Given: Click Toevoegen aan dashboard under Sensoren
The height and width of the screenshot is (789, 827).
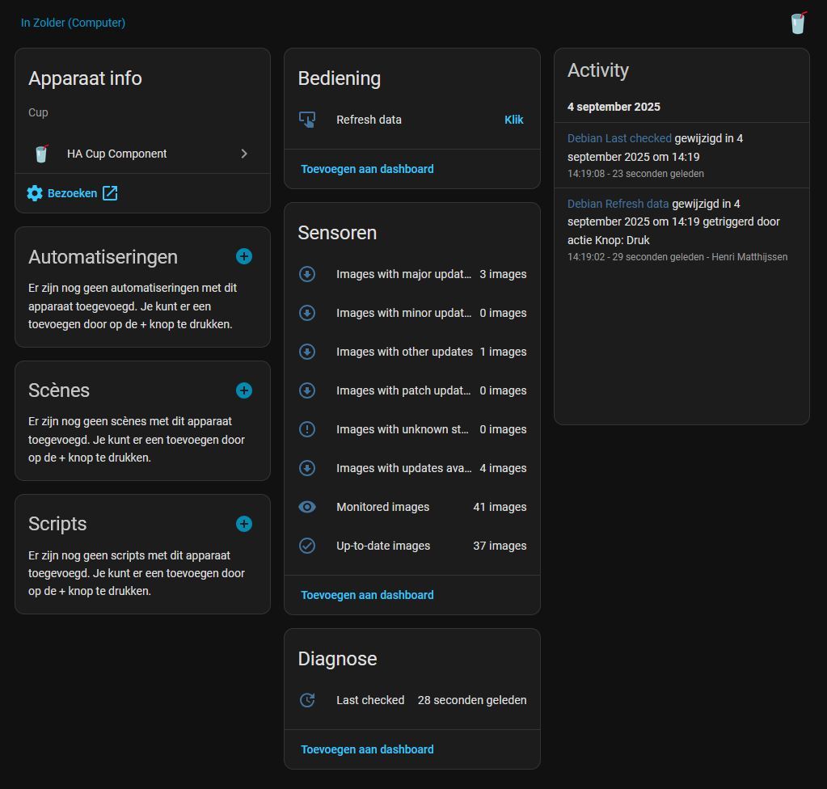Looking at the screenshot, I should point(367,595).
